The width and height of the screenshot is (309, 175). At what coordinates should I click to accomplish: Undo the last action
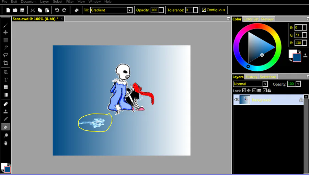point(57,10)
